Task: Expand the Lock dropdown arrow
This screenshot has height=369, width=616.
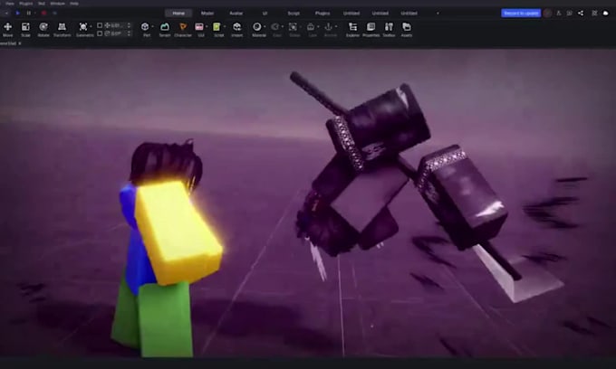Action: click(x=318, y=26)
